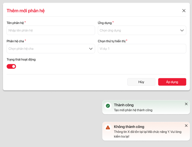Click the Chọn thứ tự hiển thị field

(x=142, y=49)
